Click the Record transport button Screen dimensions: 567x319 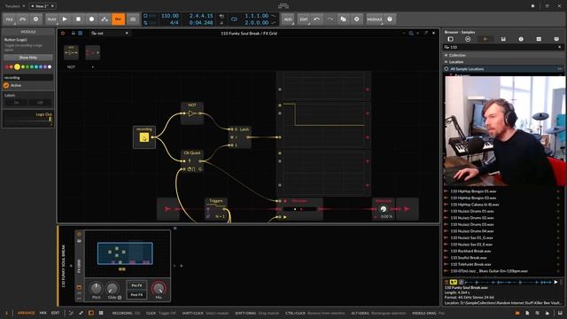pos(91,19)
